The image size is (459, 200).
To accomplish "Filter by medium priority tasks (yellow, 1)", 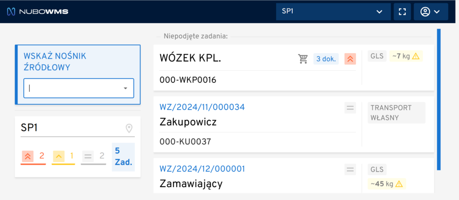I will (x=63, y=157).
